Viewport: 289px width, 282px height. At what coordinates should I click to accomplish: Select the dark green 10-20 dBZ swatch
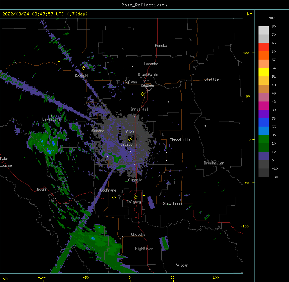tap(264, 148)
